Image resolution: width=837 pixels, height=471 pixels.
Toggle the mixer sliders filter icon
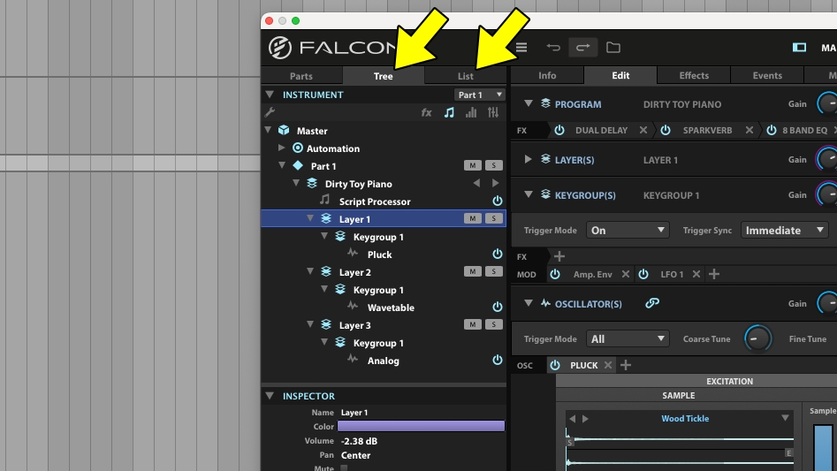(x=493, y=112)
